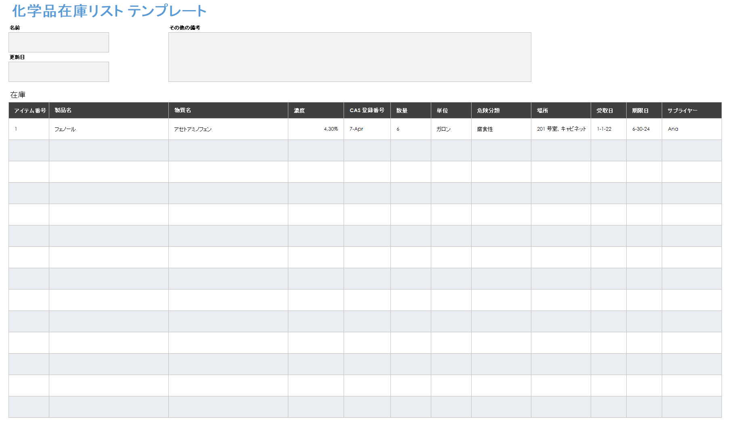Click the ガロン unit cell
The width and height of the screenshot is (730, 421).
point(451,129)
